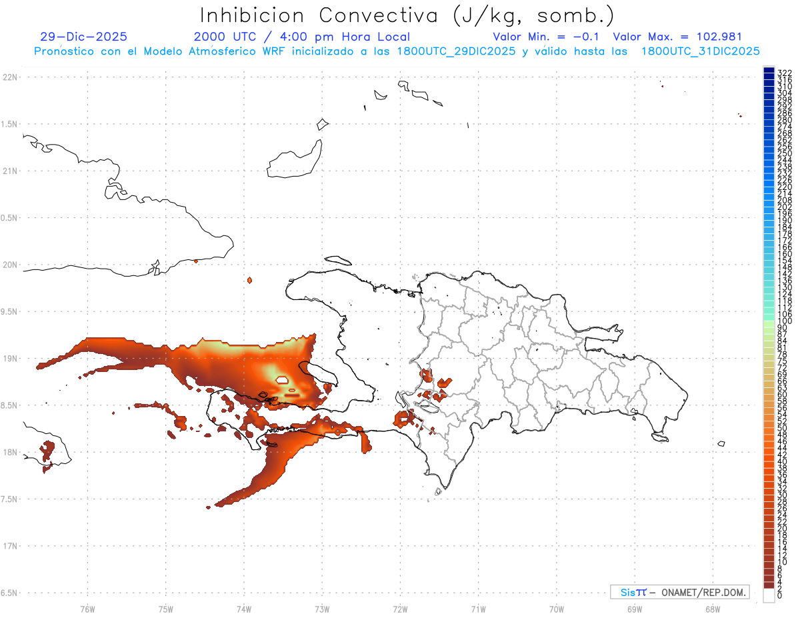The width and height of the screenshot is (800, 618).
Task: Click the "19N" latitude label
Action: point(10,359)
